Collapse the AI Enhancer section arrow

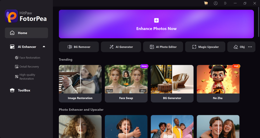[x=44, y=46]
